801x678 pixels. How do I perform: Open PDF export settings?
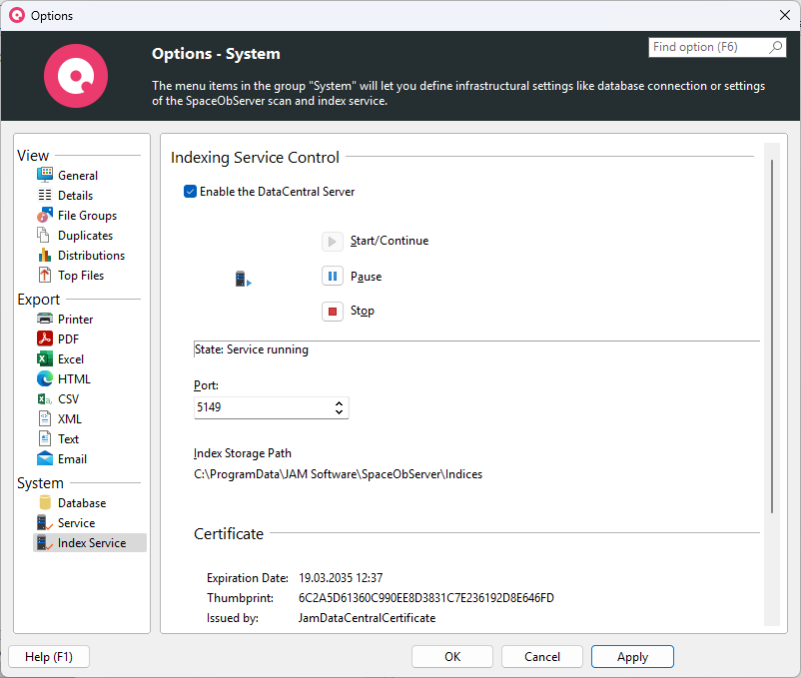[69, 339]
